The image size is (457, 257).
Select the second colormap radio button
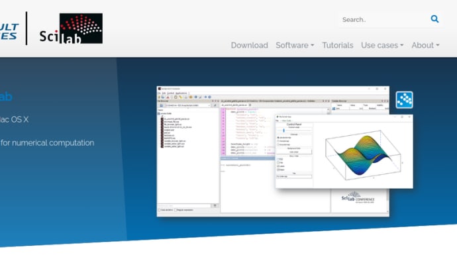coord(278,141)
